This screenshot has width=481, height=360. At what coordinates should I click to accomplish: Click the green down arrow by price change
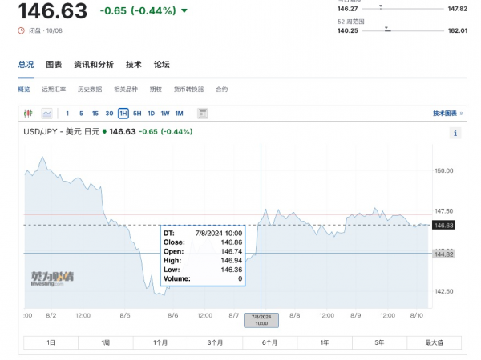(x=184, y=10)
